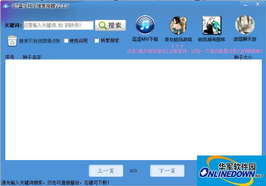Open the 激情聊天室 round icon
The image size is (266, 186).
point(245,25)
